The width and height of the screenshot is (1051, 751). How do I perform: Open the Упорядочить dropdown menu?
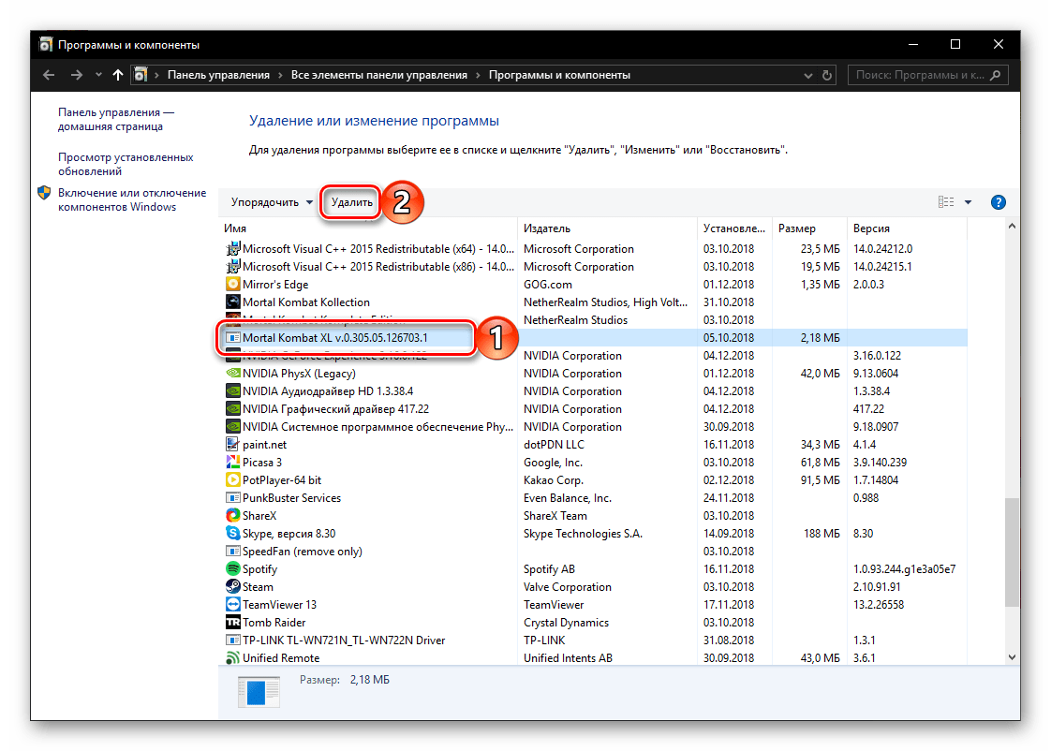pos(272,202)
